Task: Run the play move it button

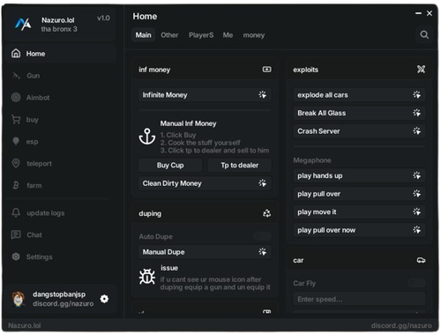Action: [359, 212]
